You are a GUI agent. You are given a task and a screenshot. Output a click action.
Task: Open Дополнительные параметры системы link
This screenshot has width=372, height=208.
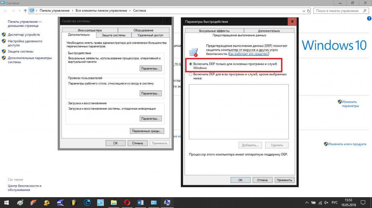pyautogui.click(x=30, y=60)
